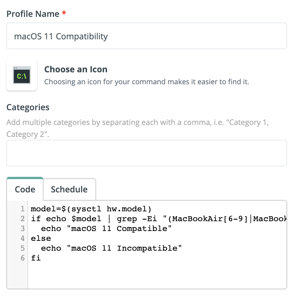Click the Categories label
The height and width of the screenshot is (297, 292).
click(28, 107)
